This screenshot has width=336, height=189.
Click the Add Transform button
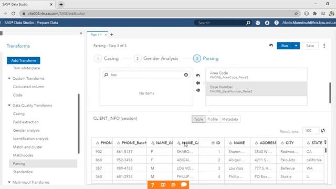point(23,60)
